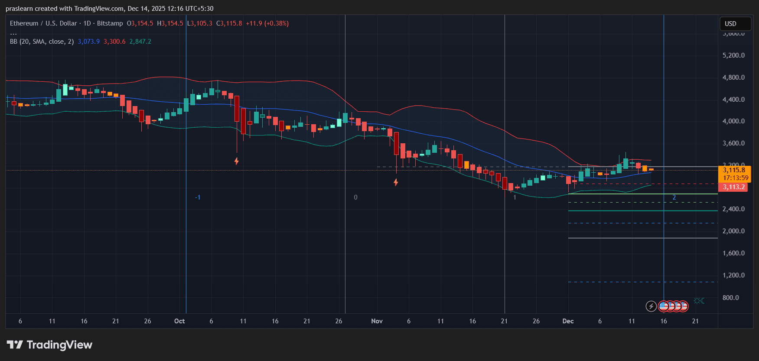
Task: Click the TradingView logo at bottom left
Action: pyautogui.click(x=49, y=345)
